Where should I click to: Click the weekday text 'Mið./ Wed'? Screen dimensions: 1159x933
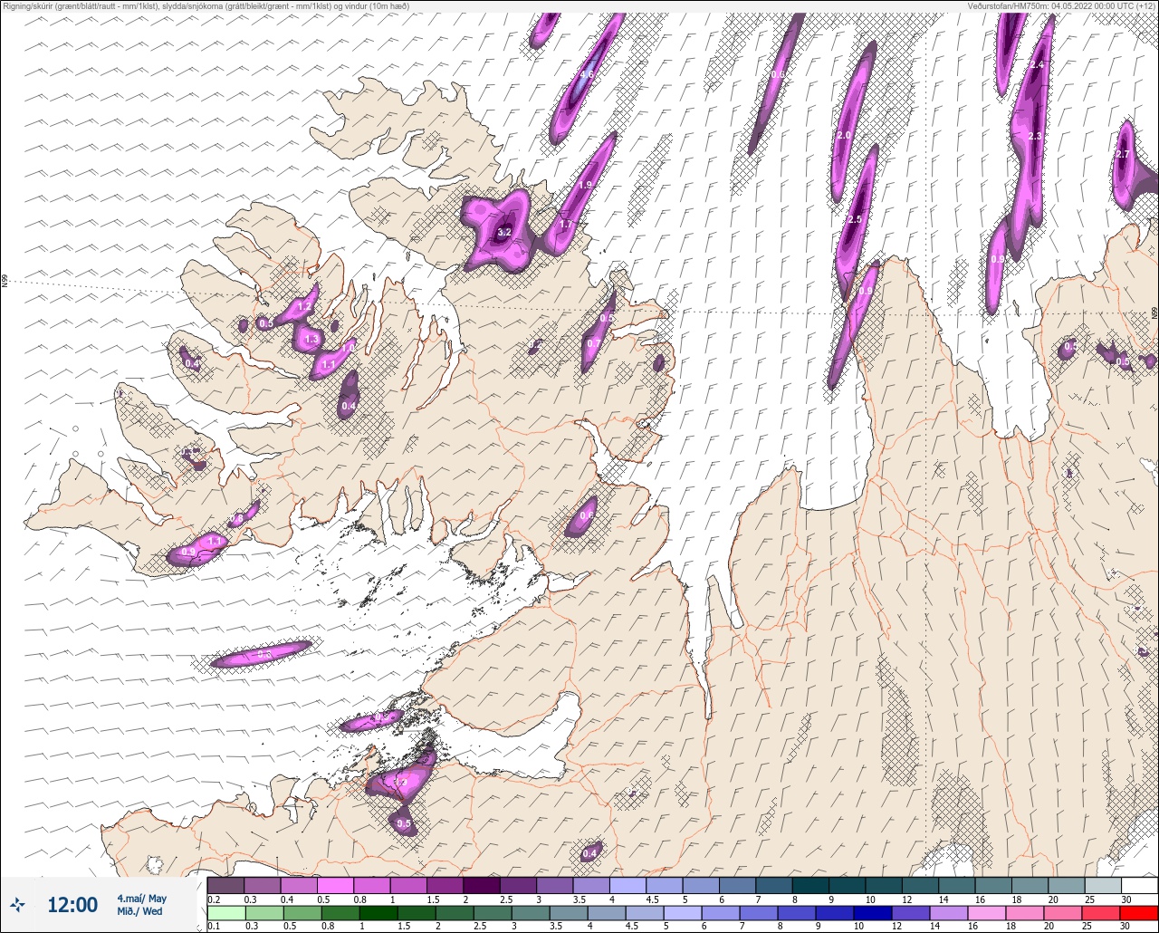pos(139,911)
